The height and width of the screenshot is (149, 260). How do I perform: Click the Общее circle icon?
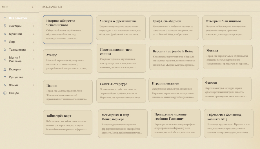(5, 93)
